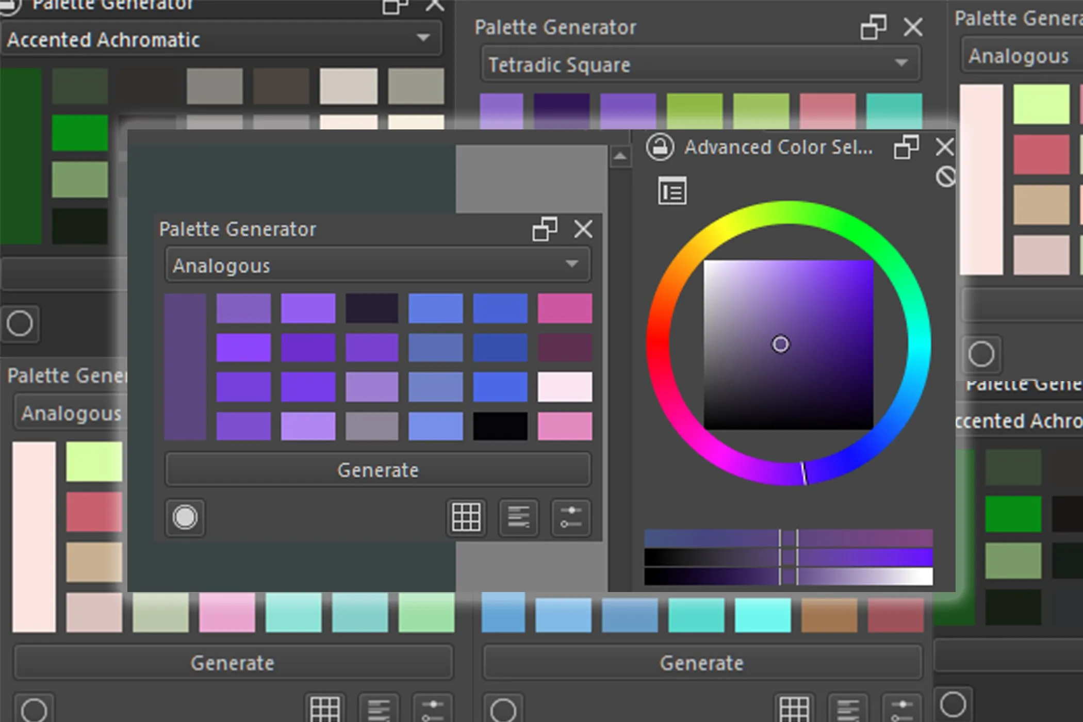The width and height of the screenshot is (1083, 722).
Task: Float the center Palette Generator docker
Action: (545, 229)
